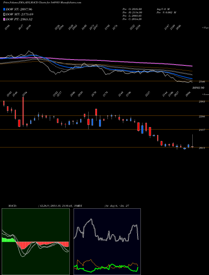Click the Pre V: 0.002 M value
This screenshot has height=275, width=209.
(166, 12)
